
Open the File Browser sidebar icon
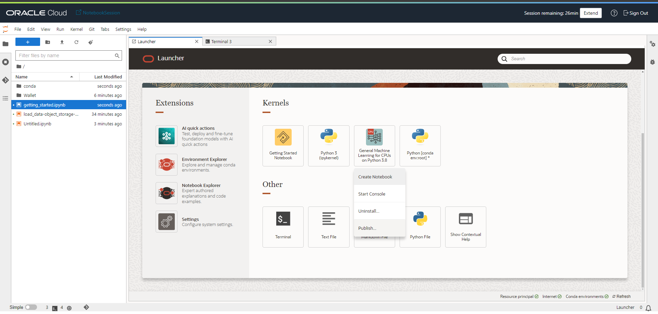coord(5,44)
